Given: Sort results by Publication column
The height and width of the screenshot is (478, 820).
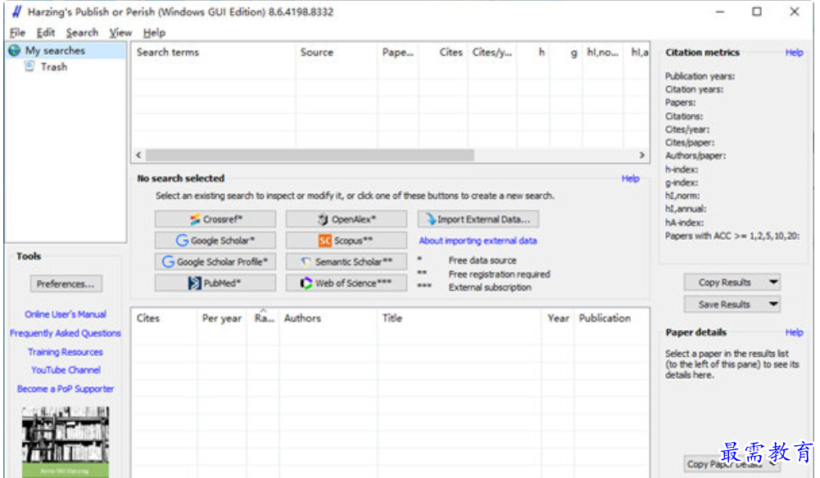Looking at the screenshot, I should 611,318.
